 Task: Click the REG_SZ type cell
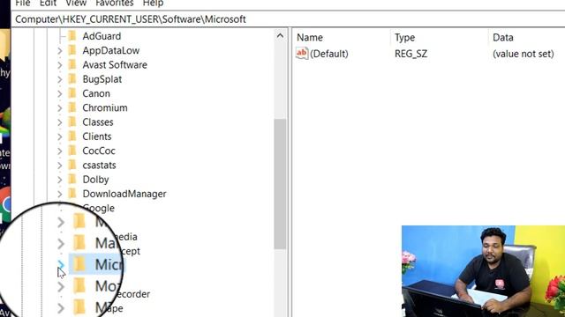pos(411,54)
